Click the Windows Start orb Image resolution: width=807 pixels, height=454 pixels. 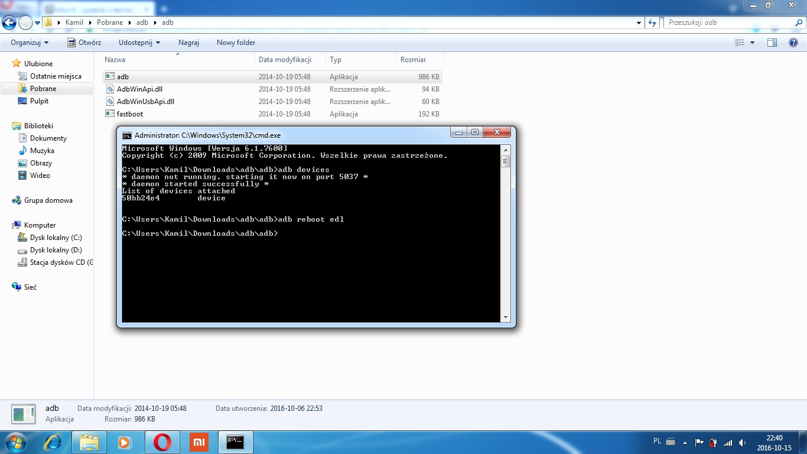coord(15,442)
